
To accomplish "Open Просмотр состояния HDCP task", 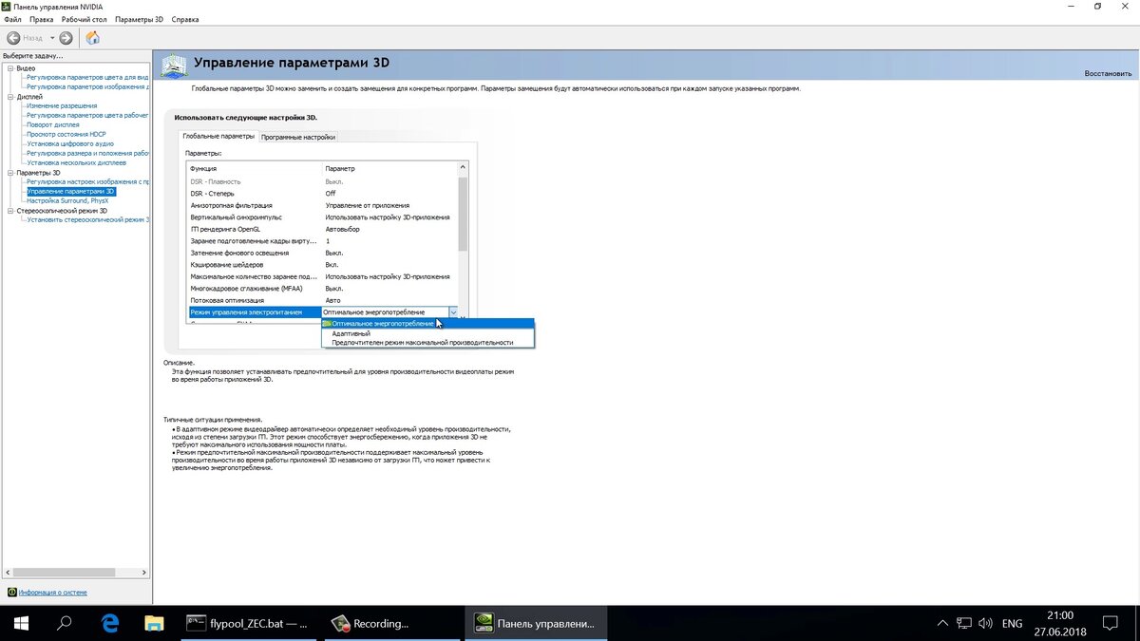I will coord(66,135).
